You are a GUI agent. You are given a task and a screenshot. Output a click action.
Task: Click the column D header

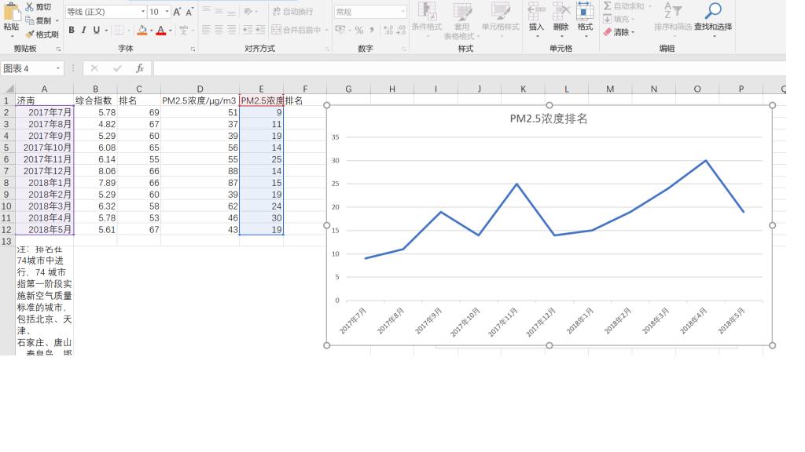200,89
